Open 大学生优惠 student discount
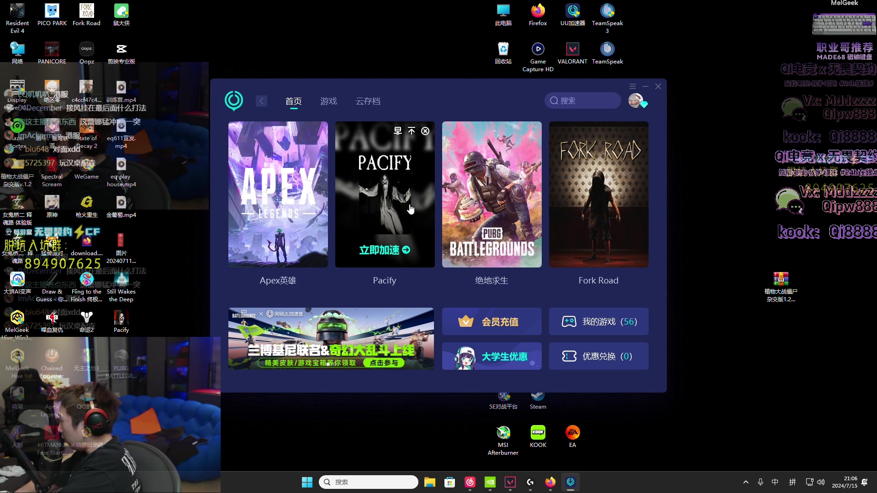The image size is (877, 493). (492, 356)
